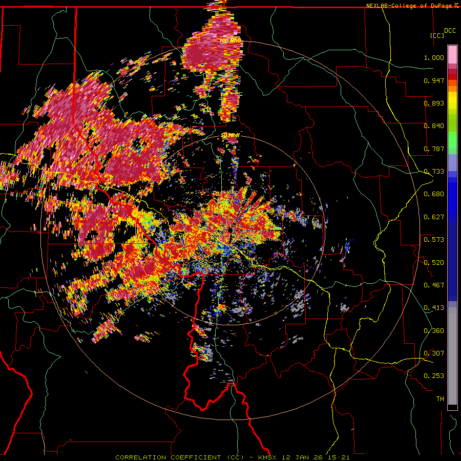The image size is (461, 461).
Task: Click the 50 NMI range ring label
Action: tap(230, 136)
